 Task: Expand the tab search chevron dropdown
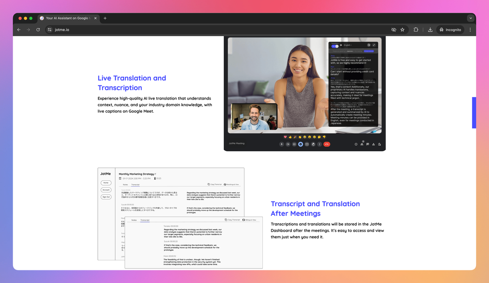click(471, 18)
